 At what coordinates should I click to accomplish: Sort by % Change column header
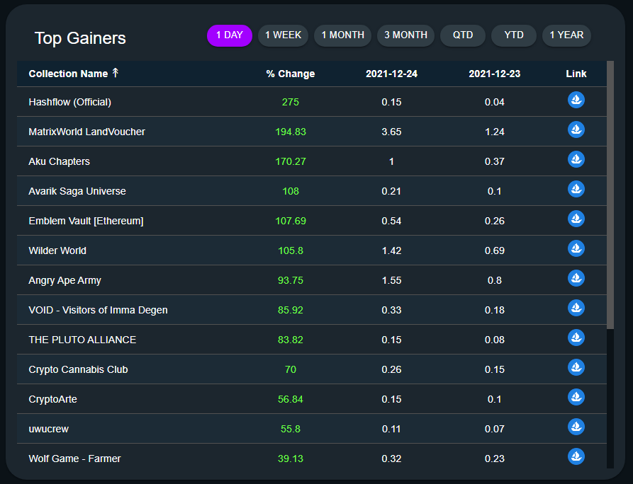[291, 74]
